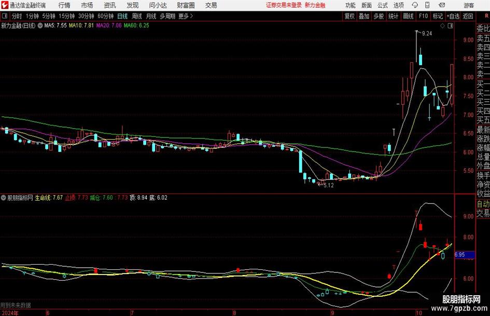The height and width of the screenshot is (316, 490).
Task: Switch to the 30分钟 period tab
Action: pyautogui.click(x=86, y=16)
